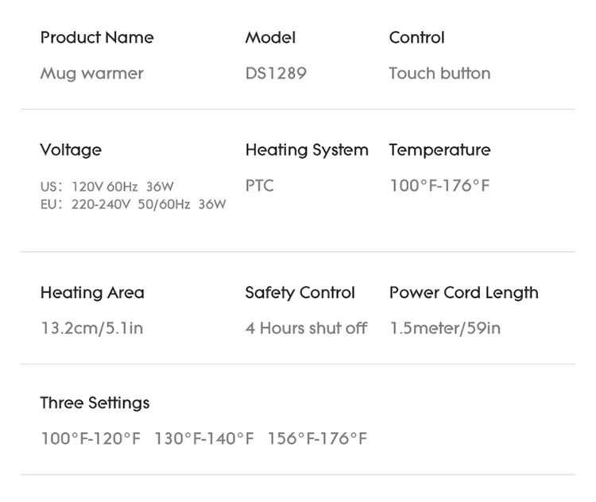Select the PTC value

click(x=259, y=186)
